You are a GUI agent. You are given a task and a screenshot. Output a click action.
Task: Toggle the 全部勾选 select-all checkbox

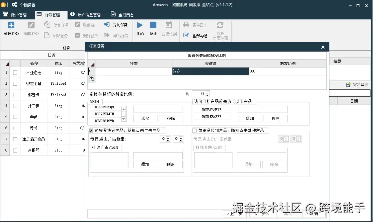coord(186,35)
